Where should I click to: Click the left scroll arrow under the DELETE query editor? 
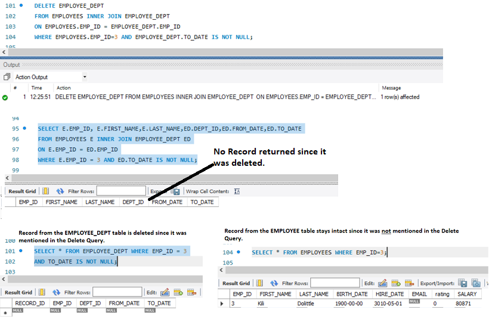4,52
